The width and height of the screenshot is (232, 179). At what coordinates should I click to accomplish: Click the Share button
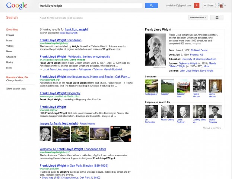[209, 6]
